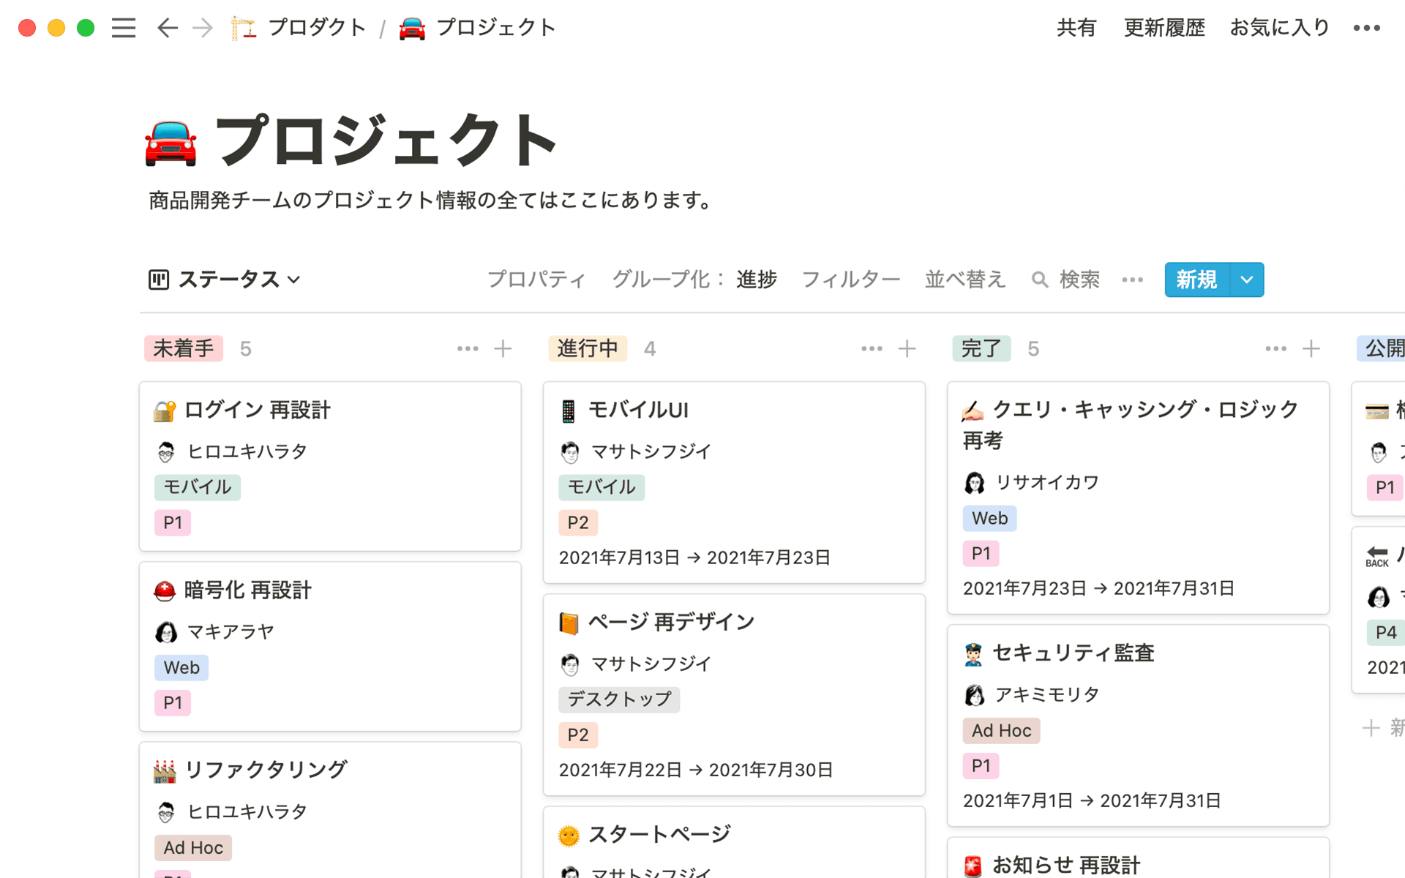Image resolution: width=1405 pixels, height=878 pixels.
Task: Open search via the magnifying glass icon
Action: (1040, 279)
